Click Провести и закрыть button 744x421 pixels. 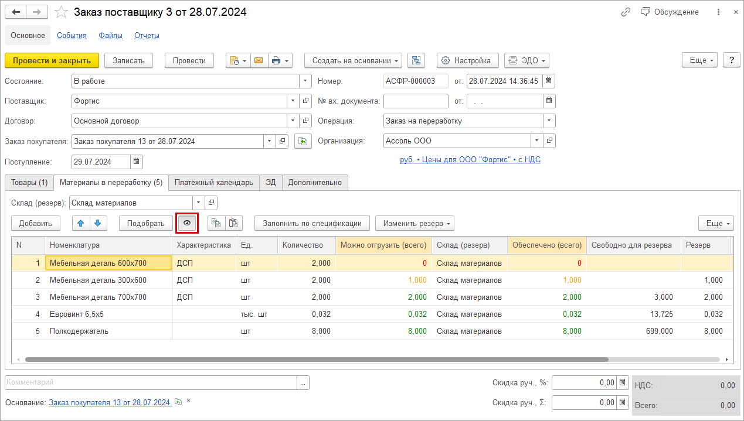[52, 60]
